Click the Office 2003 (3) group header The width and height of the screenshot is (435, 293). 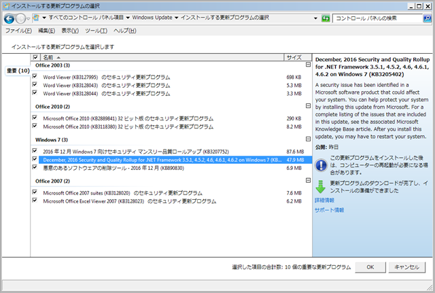click(x=52, y=65)
